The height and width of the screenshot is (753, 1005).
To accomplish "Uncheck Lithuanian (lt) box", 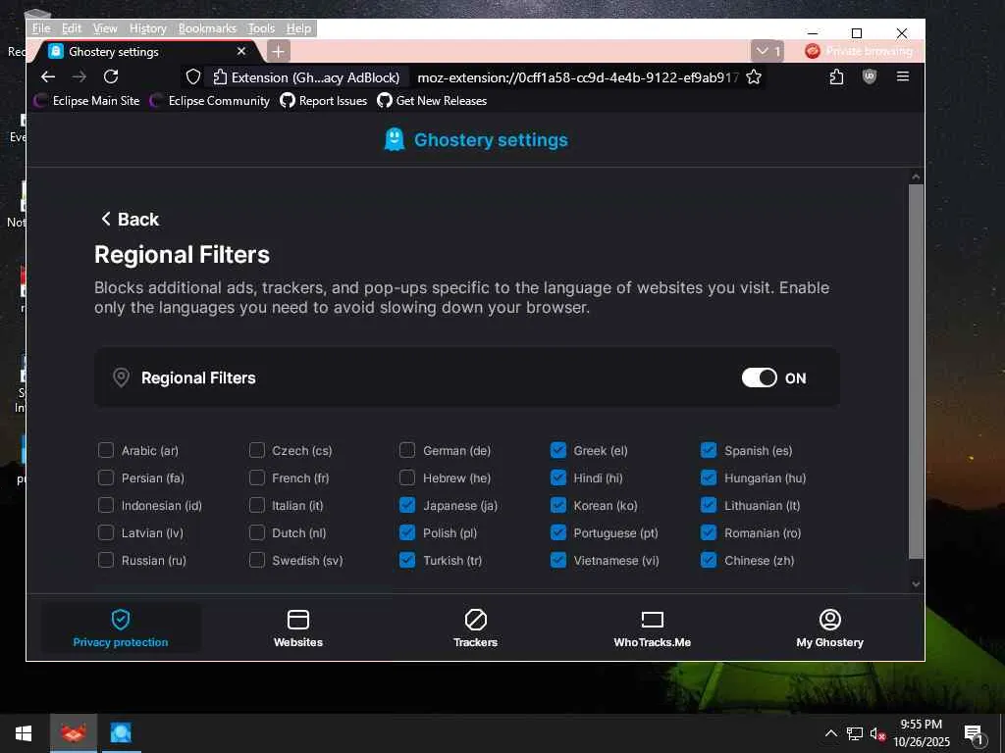I will tap(709, 505).
